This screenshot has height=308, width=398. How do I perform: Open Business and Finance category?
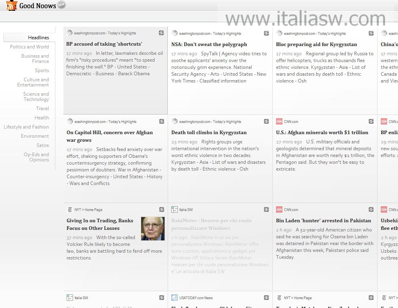pyautogui.click(x=35, y=58)
